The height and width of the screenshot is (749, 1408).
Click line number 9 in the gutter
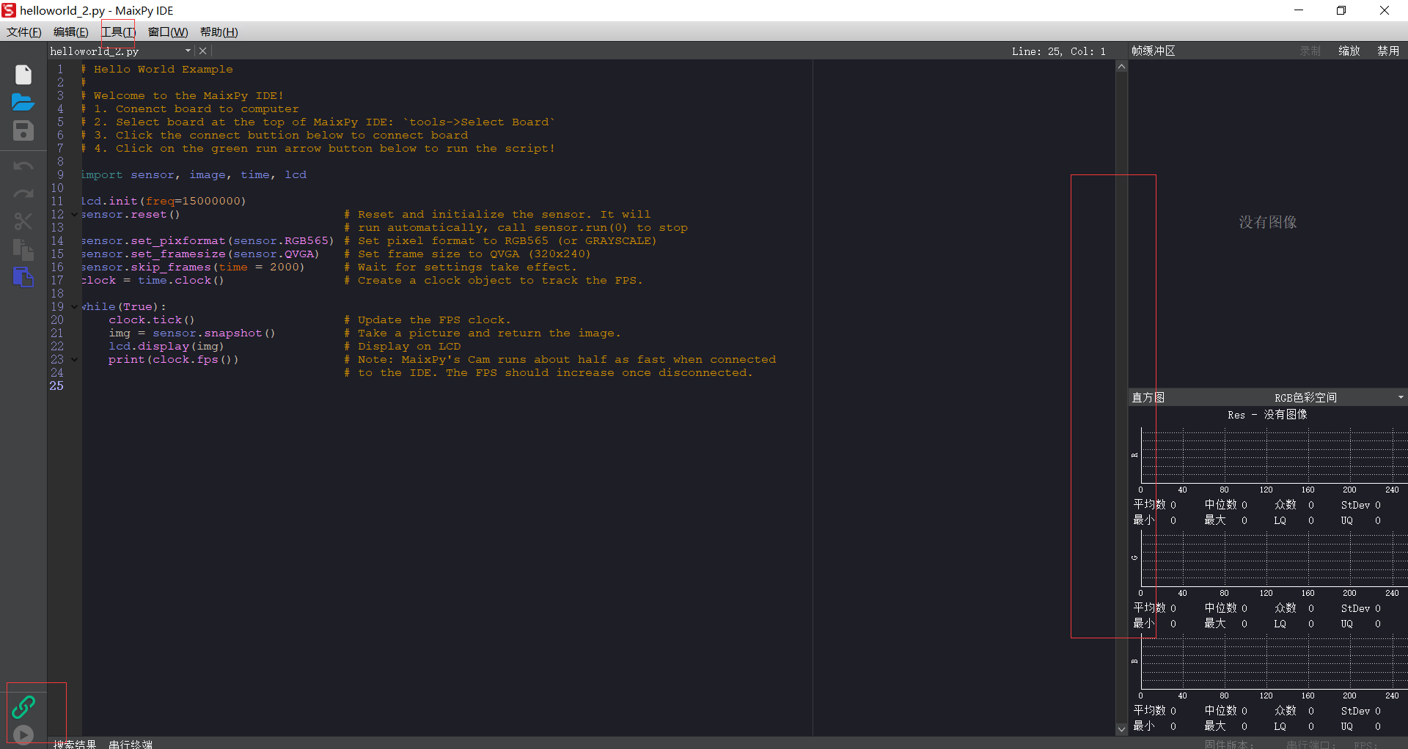click(61, 175)
